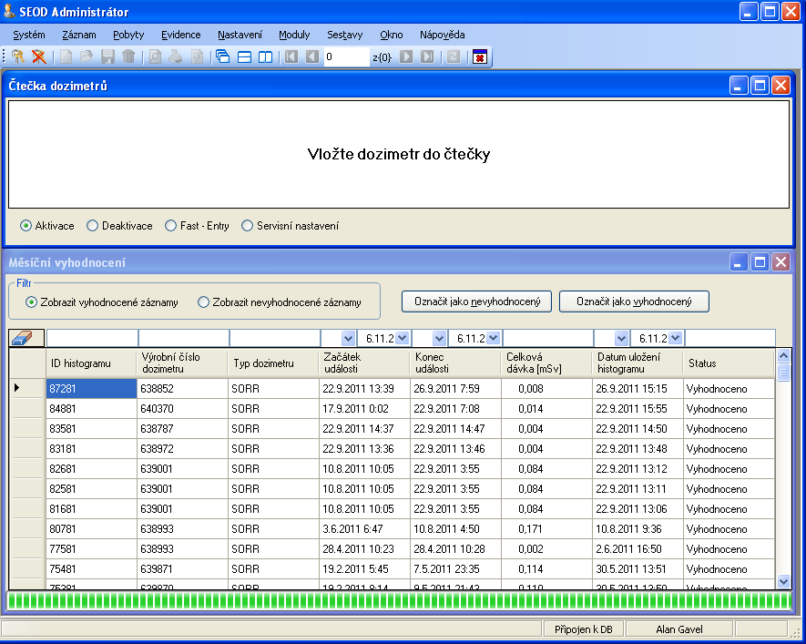The height and width of the screenshot is (644, 806).
Task: Click the Status filter input
Action: click(729, 338)
